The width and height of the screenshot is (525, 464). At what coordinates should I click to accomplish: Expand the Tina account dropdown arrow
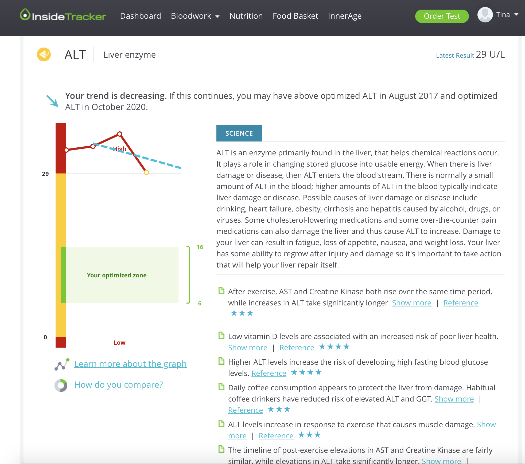516,14
